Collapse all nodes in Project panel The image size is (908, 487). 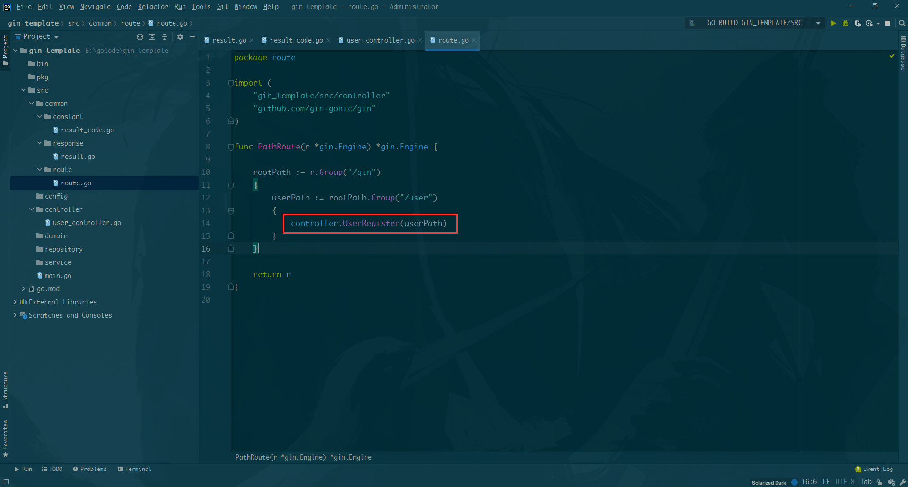pyautogui.click(x=165, y=36)
